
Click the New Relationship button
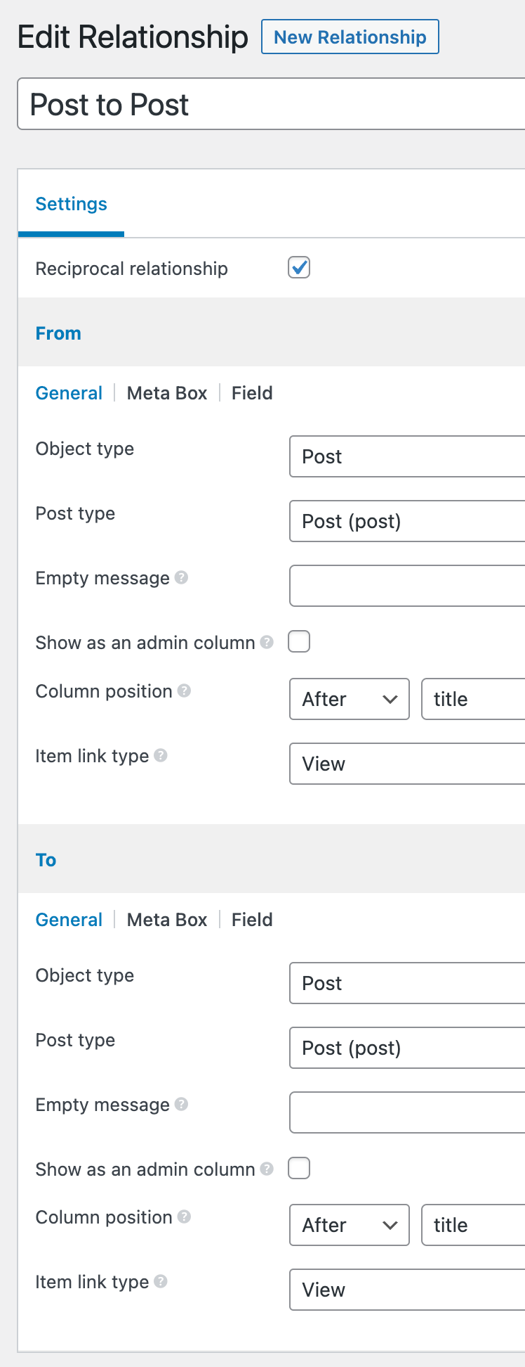[350, 37]
